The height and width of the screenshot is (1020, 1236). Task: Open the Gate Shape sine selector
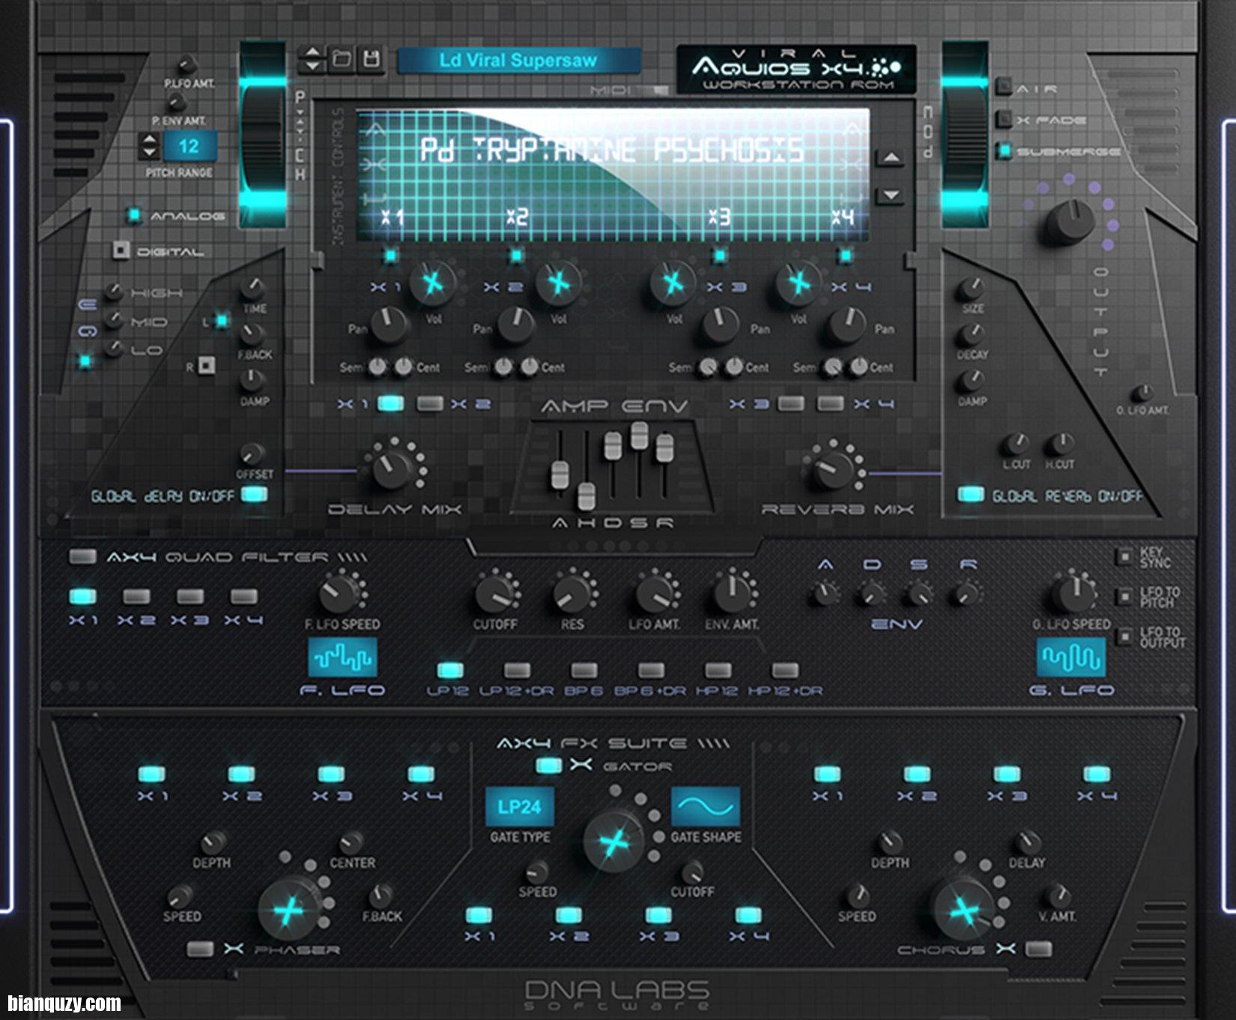[706, 807]
